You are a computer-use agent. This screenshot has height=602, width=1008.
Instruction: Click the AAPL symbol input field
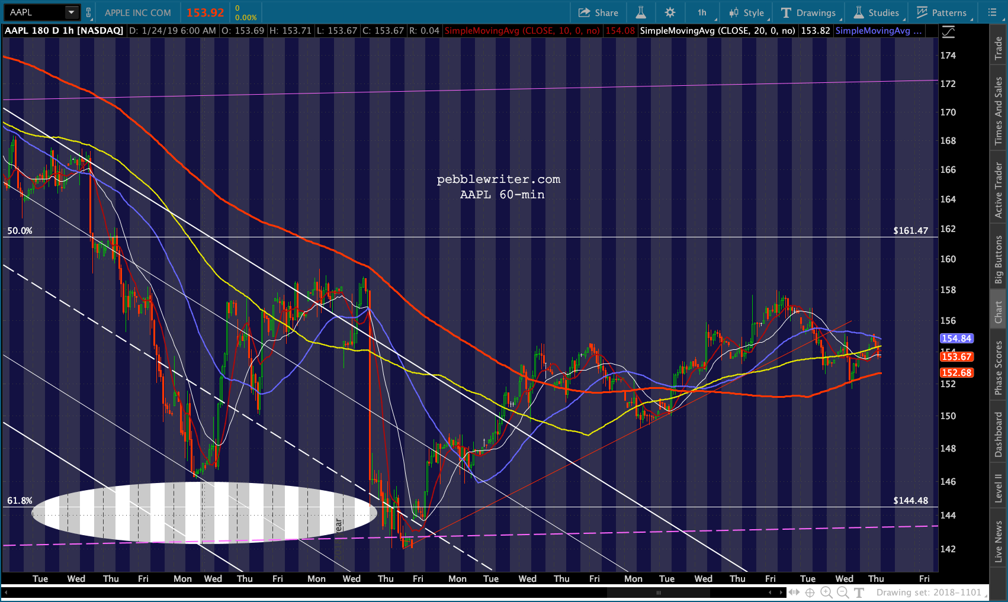click(35, 12)
